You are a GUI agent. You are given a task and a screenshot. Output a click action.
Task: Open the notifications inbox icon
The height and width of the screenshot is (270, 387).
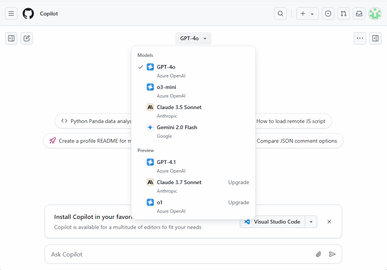click(x=359, y=14)
